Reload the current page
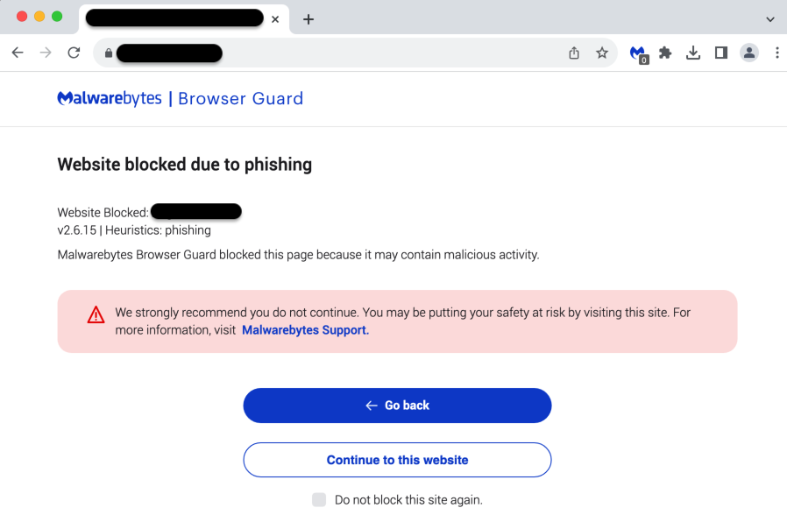The image size is (787, 522). [x=74, y=53]
